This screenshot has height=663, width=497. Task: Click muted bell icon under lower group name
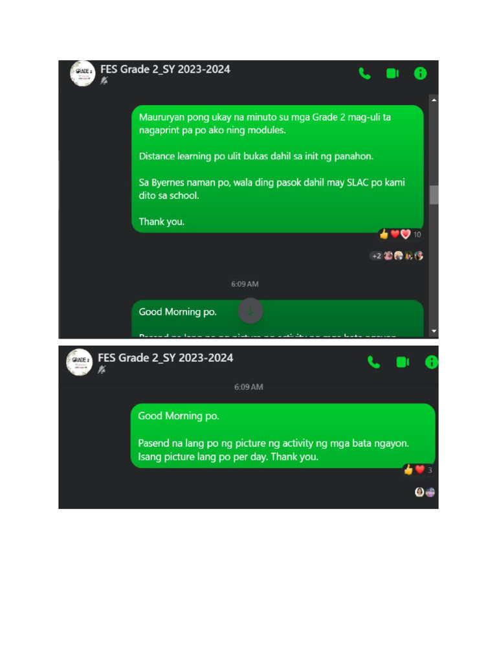point(102,370)
